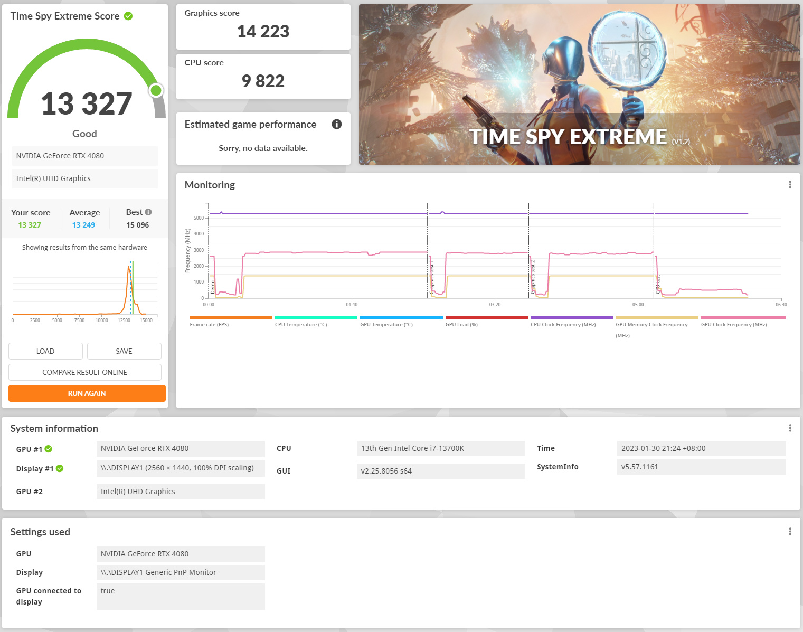The image size is (803, 632).
Task: Click the Sorry, no data available message
Action: click(263, 148)
